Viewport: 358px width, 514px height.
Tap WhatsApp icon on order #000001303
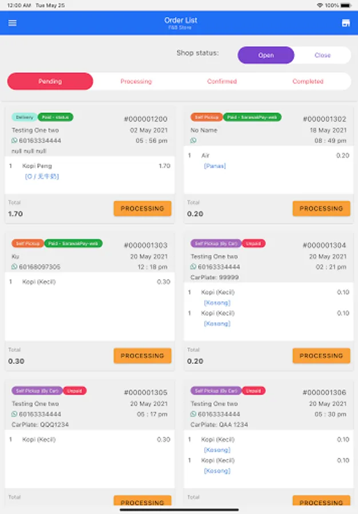click(x=14, y=267)
